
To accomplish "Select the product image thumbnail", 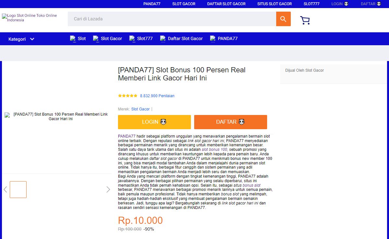I will 18,190.
